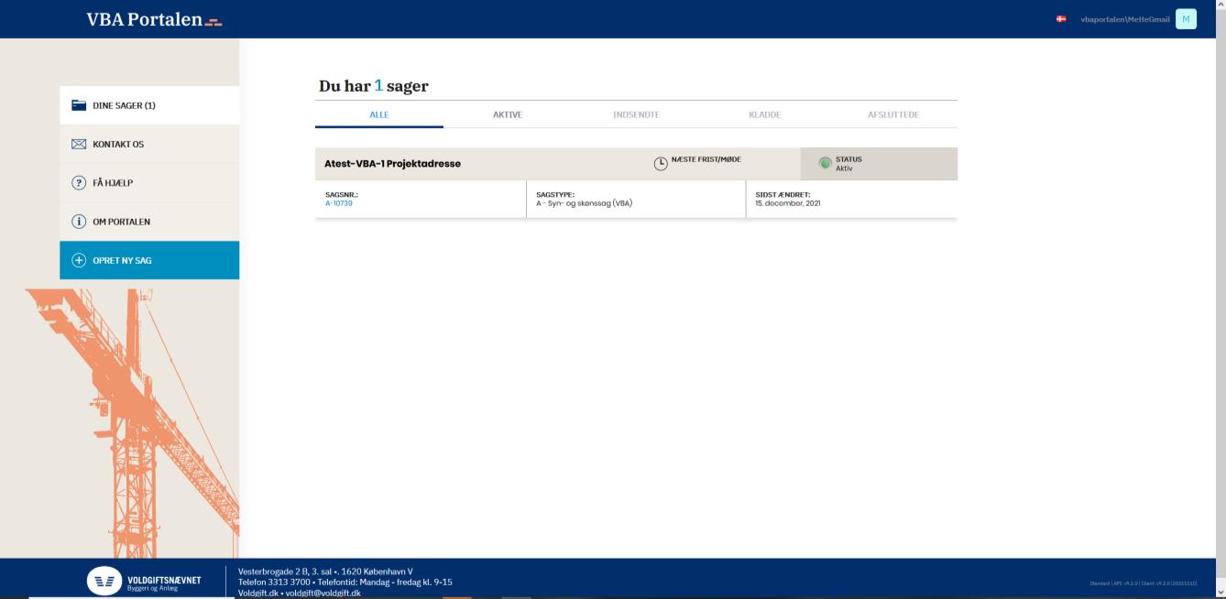1226x599 pixels.
Task: Click the Danish flag language icon
Action: [x=1061, y=19]
